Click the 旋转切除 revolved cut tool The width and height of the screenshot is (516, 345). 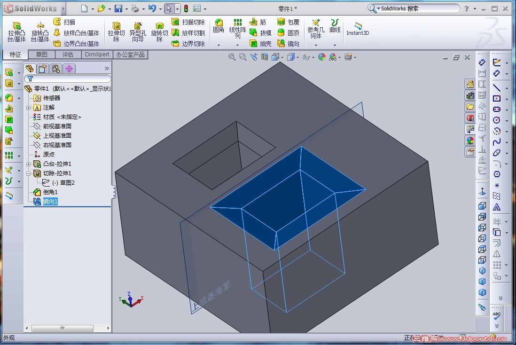(160, 32)
